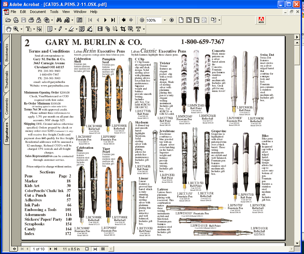Select the Text Select tool
The width and height of the screenshot is (304, 254).
coord(29,29)
